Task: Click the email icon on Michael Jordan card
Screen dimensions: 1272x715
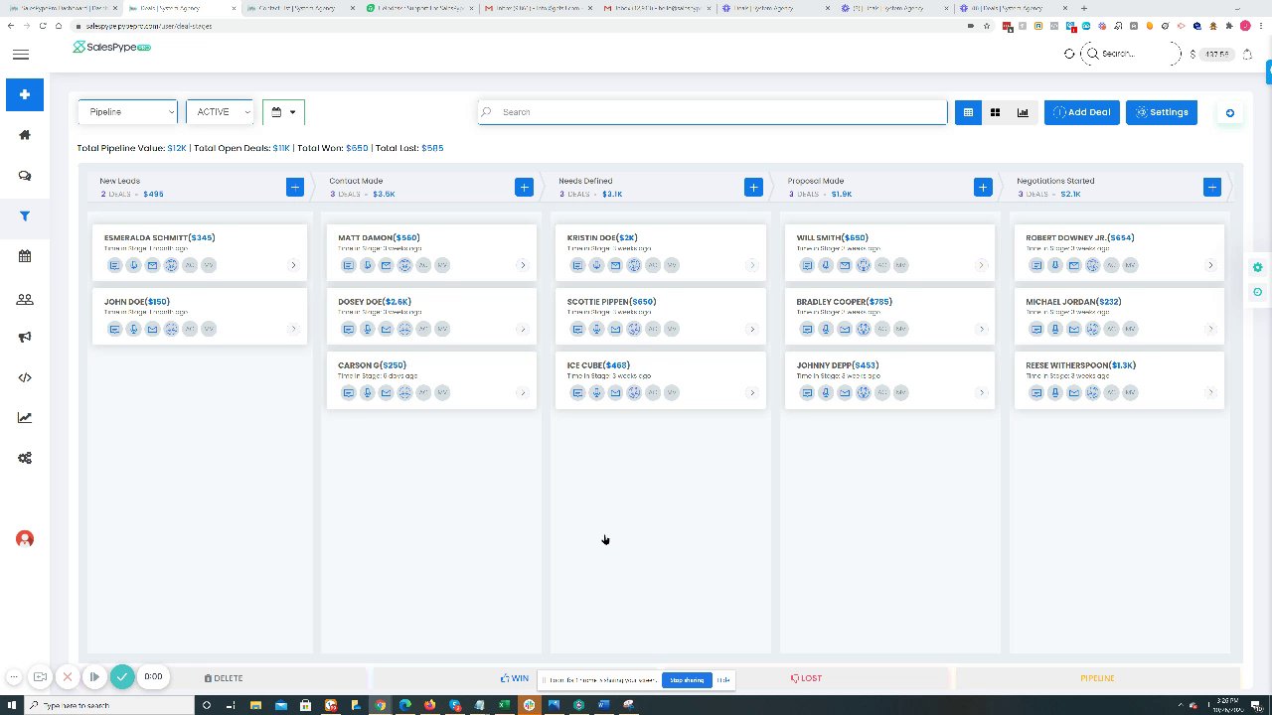Action: click(x=1074, y=329)
